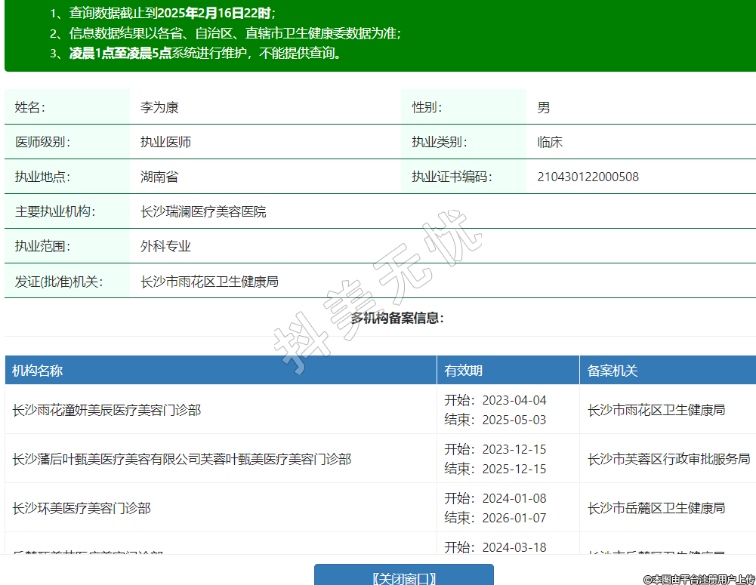Click the 执业医师 physician level value

click(165, 142)
